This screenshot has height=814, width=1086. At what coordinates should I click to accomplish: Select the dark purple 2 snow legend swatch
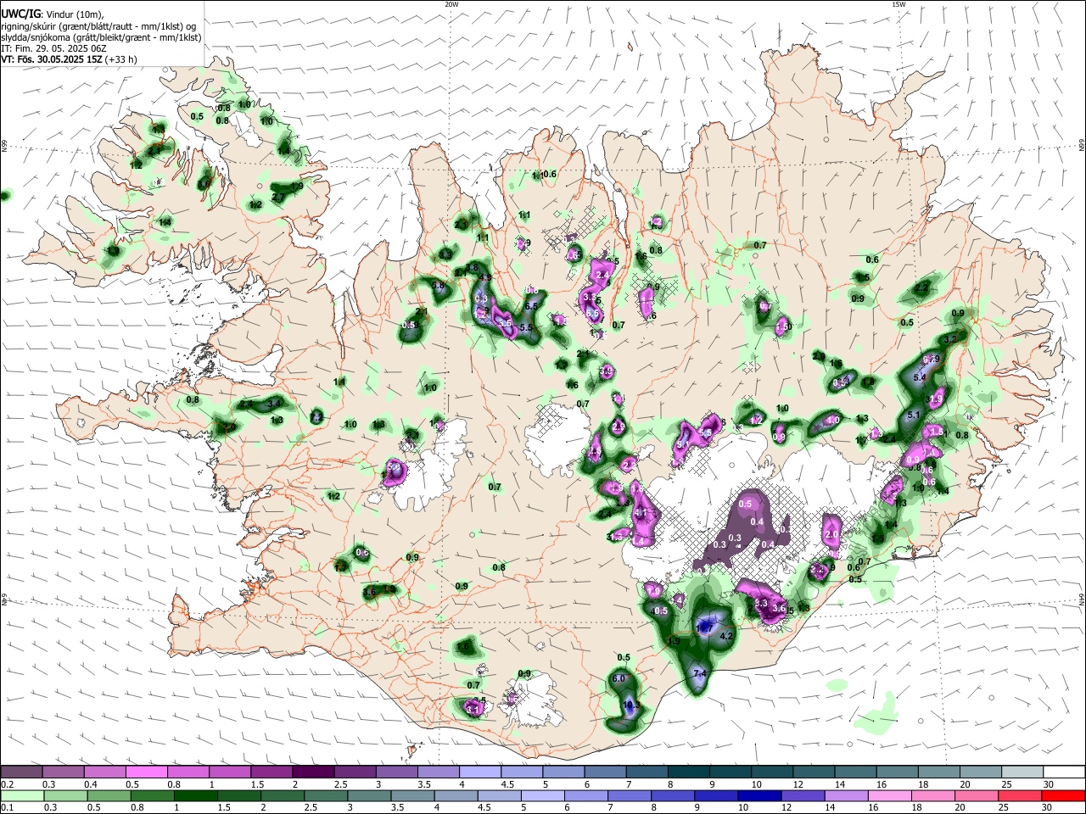point(313,772)
